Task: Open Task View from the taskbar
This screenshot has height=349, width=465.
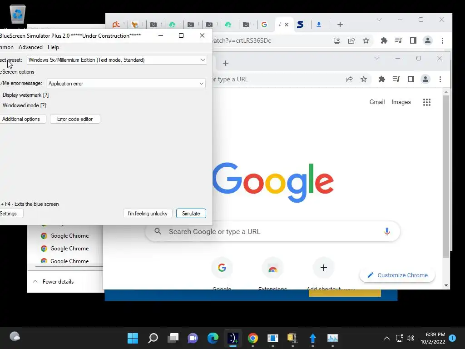Action: [x=173, y=338]
